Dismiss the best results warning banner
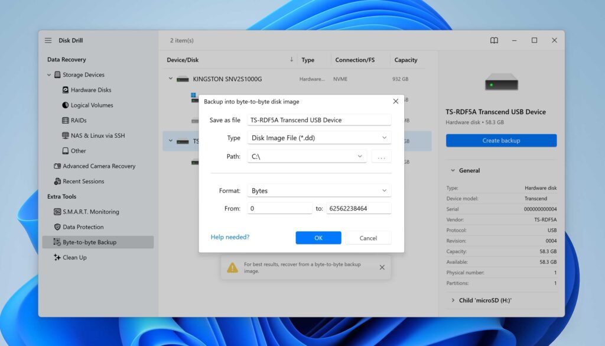The image size is (605, 346). coord(382,267)
